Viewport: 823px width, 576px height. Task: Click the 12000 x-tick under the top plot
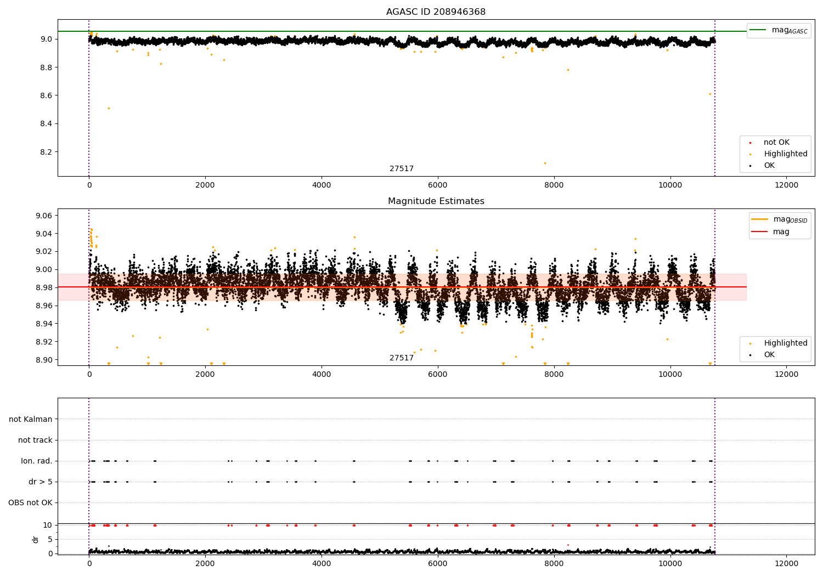tap(786, 185)
